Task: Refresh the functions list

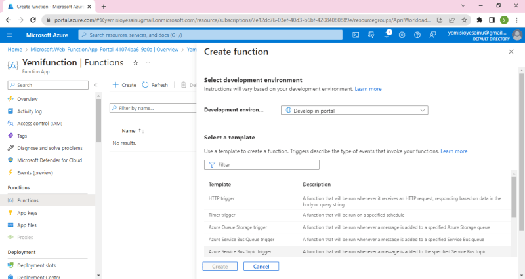Action: click(x=155, y=85)
